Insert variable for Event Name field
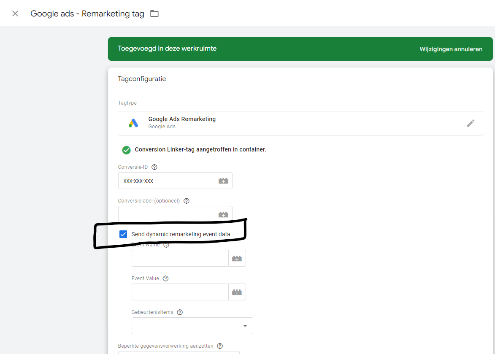The image size is (495, 354). click(x=237, y=258)
